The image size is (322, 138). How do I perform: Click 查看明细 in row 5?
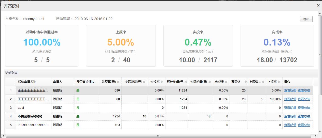click(x=290, y=125)
